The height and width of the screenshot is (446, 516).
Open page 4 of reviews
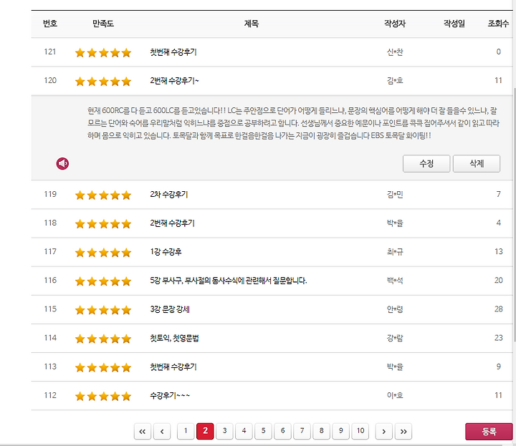244,431
